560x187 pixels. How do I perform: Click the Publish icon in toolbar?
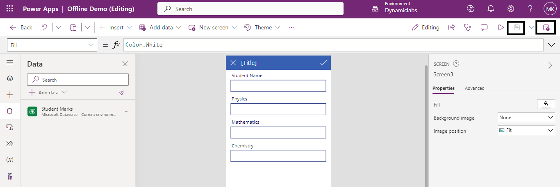point(546,27)
